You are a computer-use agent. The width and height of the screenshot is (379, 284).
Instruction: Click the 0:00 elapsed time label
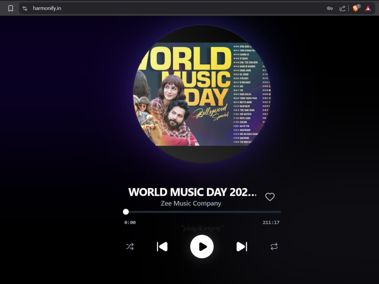click(x=130, y=222)
